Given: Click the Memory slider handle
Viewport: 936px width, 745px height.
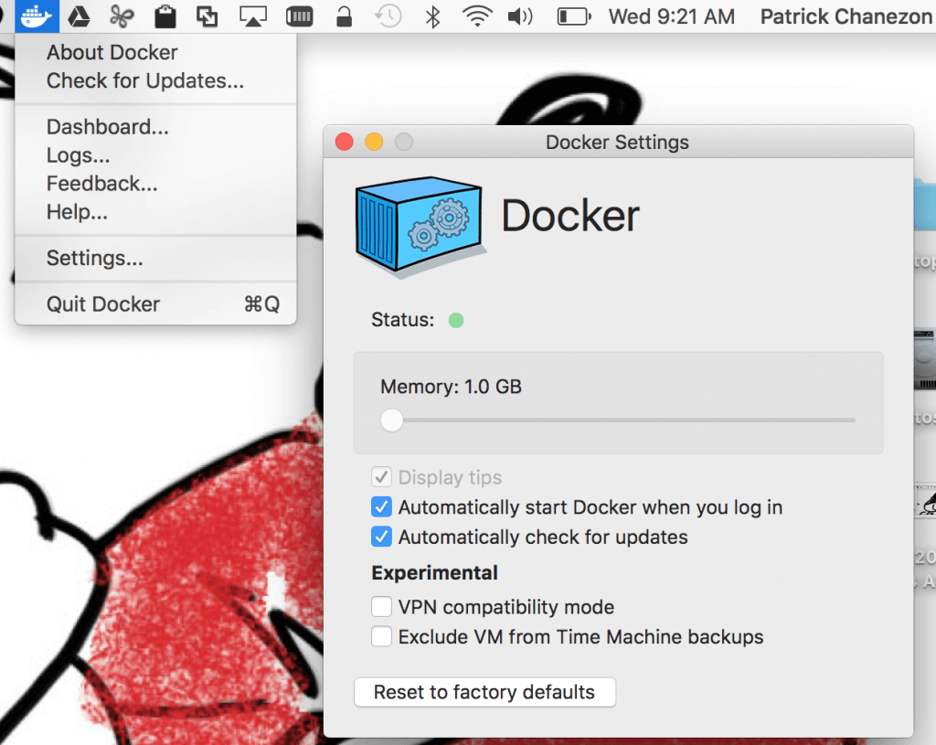Looking at the screenshot, I should [x=391, y=420].
